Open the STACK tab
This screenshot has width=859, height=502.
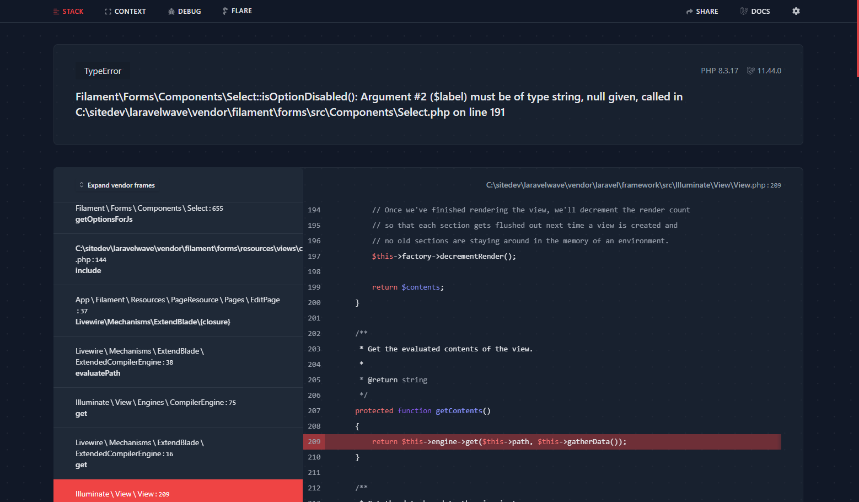(x=68, y=11)
